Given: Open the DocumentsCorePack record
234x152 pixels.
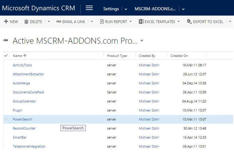Looking at the screenshot, I should pyautogui.click(x=28, y=92).
